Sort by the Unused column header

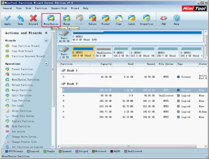pyautogui.click(x=144, y=64)
